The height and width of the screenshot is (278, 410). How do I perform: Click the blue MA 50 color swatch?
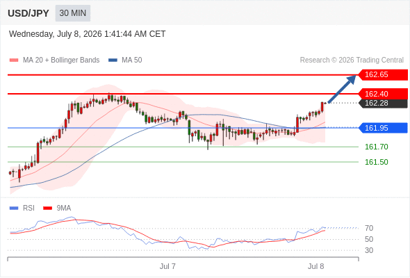[113, 60]
